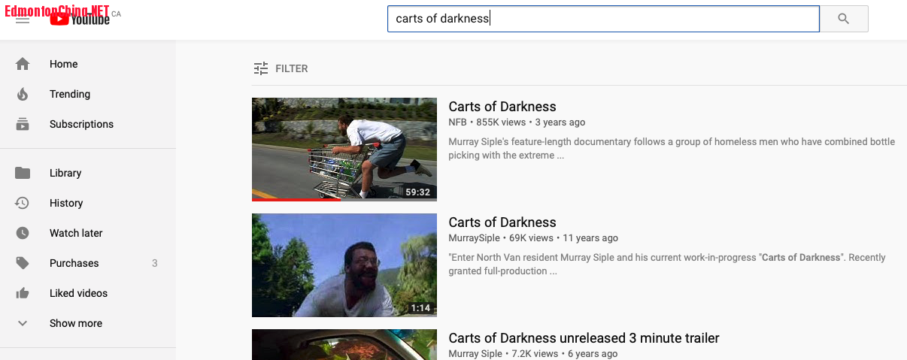Click the Watch later clock icon
This screenshot has width=907, height=360.
coord(23,233)
